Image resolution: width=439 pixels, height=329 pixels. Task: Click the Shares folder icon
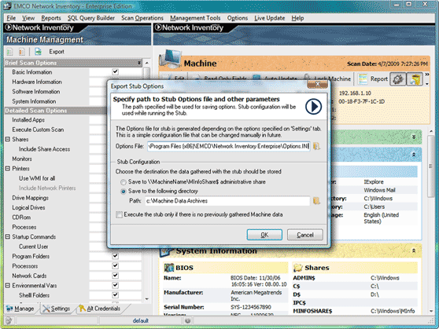pos(298,268)
